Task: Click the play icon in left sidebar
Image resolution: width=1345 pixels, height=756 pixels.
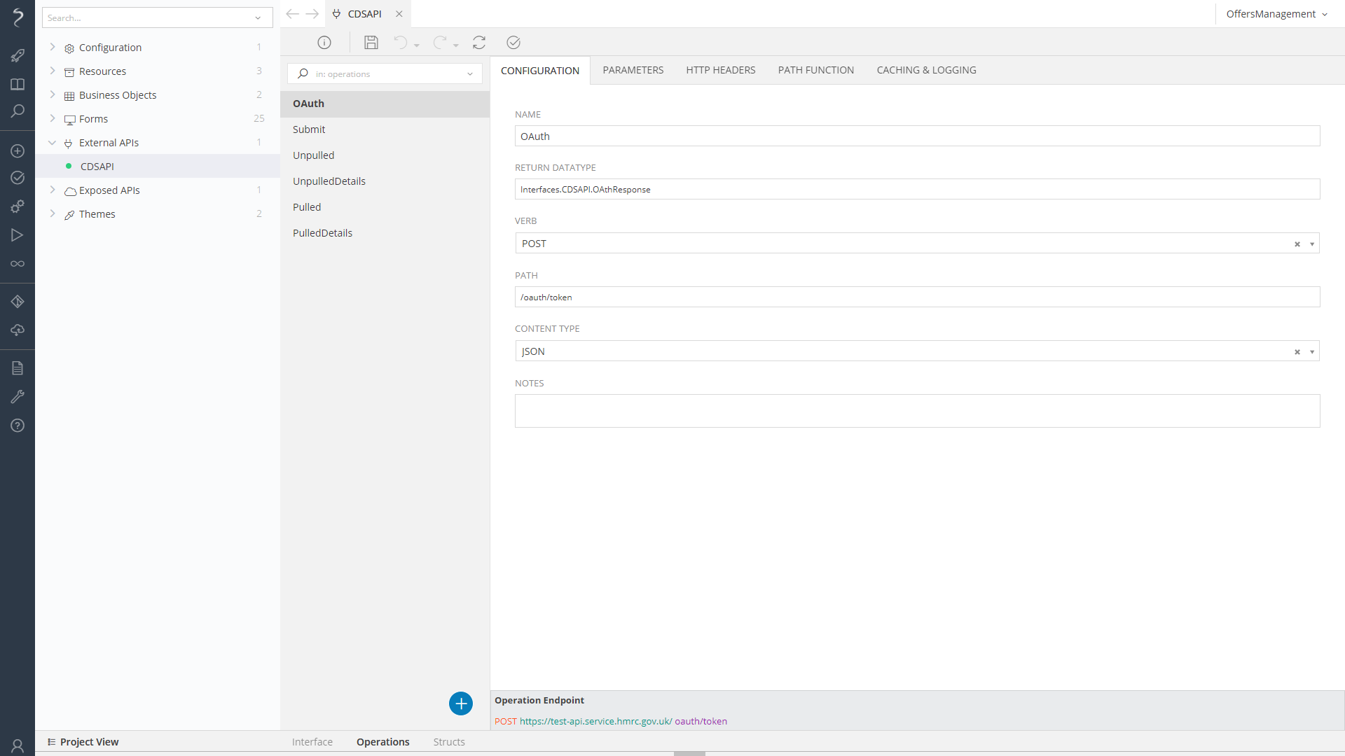Action: [18, 235]
